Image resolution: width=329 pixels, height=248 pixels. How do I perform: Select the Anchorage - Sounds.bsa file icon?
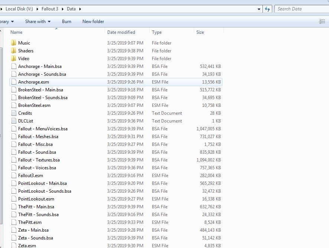[x=14, y=74]
